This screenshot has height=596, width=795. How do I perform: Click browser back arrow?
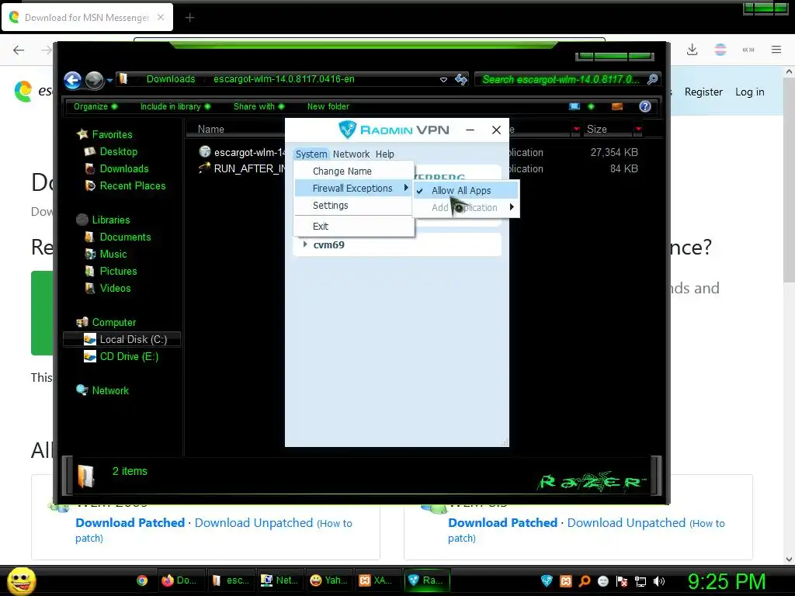pos(19,50)
